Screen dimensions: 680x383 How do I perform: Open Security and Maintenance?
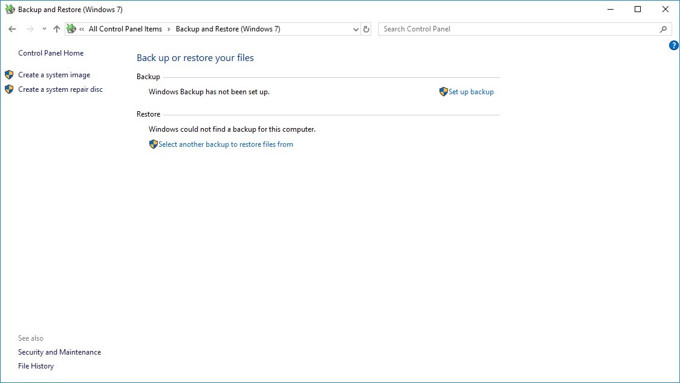click(59, 352)
